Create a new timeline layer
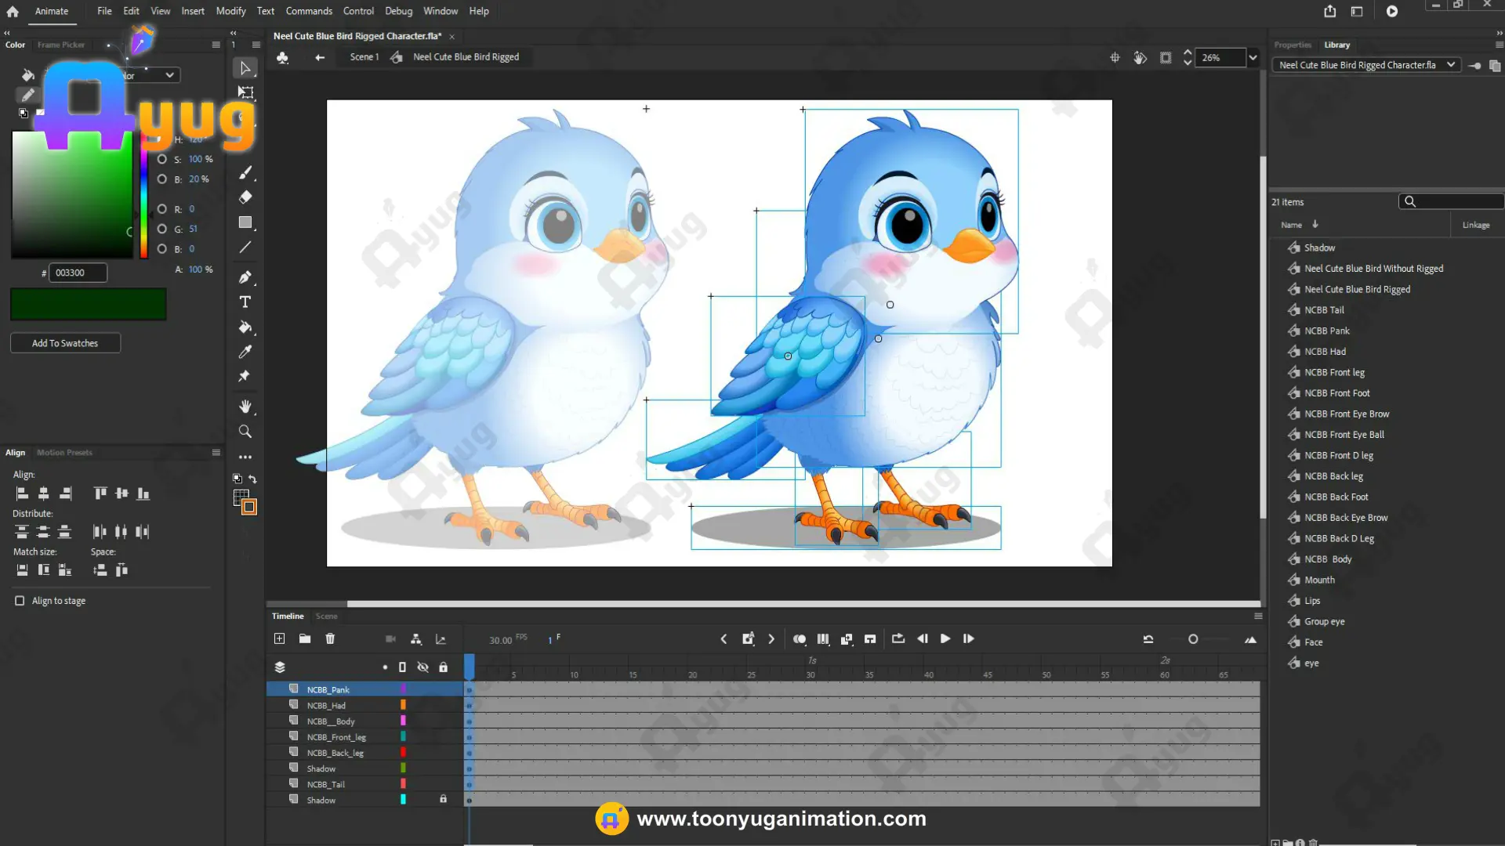The image size is (1505, 846). pyautogui.click(x=280, y=639)
